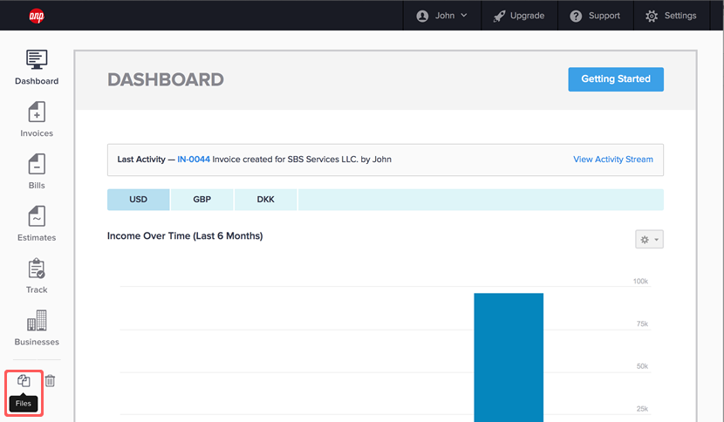Open the View Activity Stream link
This screenshot has height=422, width=724.
point(612,160)
